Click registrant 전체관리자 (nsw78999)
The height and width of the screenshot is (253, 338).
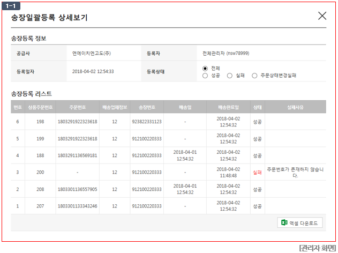[x=226, y=53]
